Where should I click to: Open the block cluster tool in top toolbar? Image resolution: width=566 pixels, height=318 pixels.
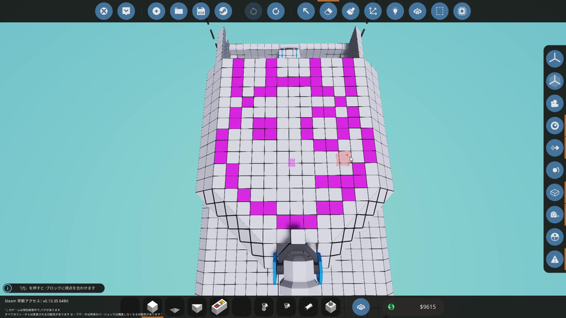pos(417,11)
